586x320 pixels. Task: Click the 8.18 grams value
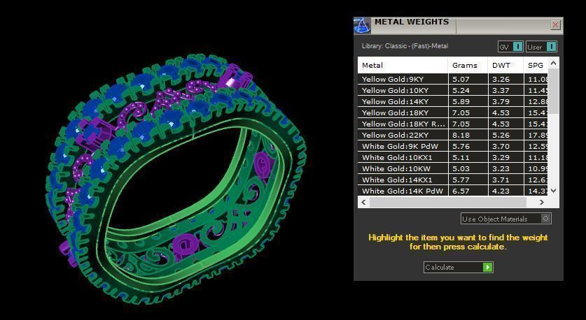(x=461, y=135)
